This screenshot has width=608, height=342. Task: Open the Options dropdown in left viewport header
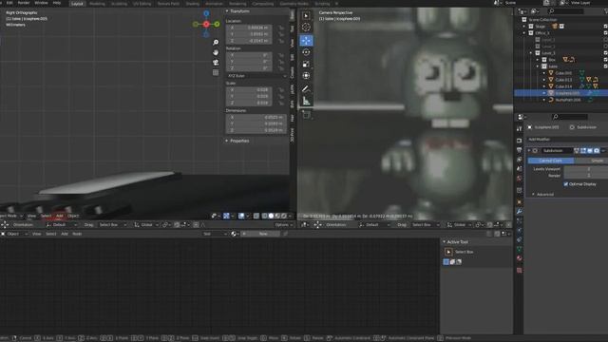pyautogui.click(x=284, y=225)
